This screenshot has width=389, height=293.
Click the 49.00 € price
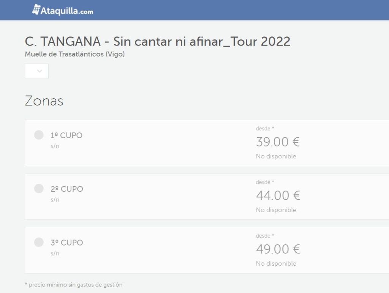[278, 249]
